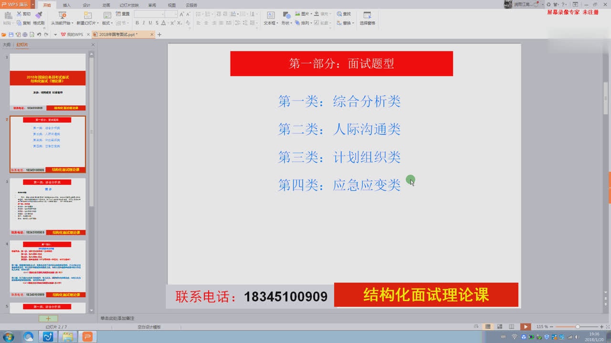Image resolution: width=611 pixels, height=343 pixels.
Task: Adjust the zoom slider handle
Action: [578, 326]
